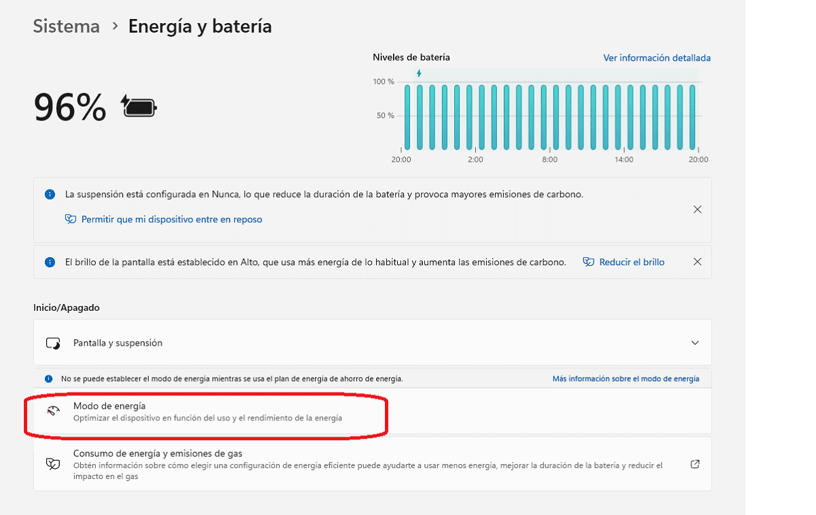Screen dimensions: 816x515
Task: Click the lightning bolt icon on the battery chart
Action: [x=418, y=75]
